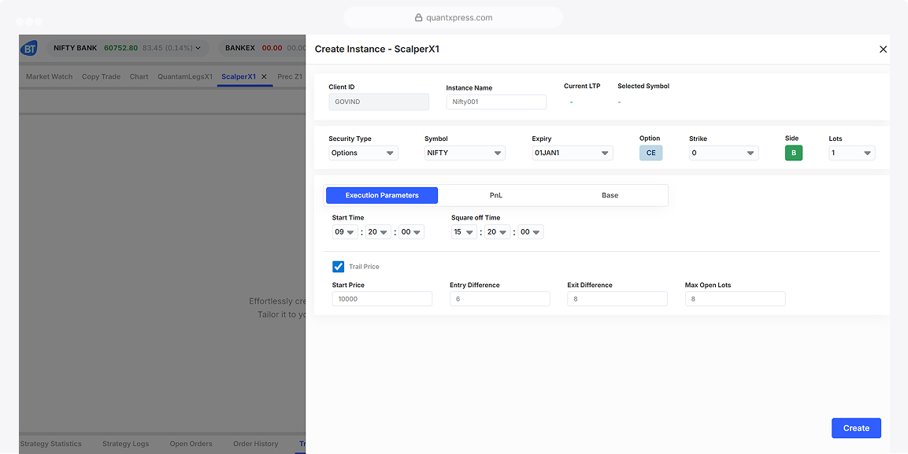The width and height of the screenshot is (908, 454).
Task: Open the Start Time hour dropdown
Action: point(345,232)
